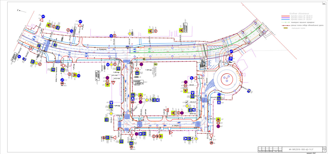Click the north arrow marked С
328x154 pixels.
click(22, 10)
